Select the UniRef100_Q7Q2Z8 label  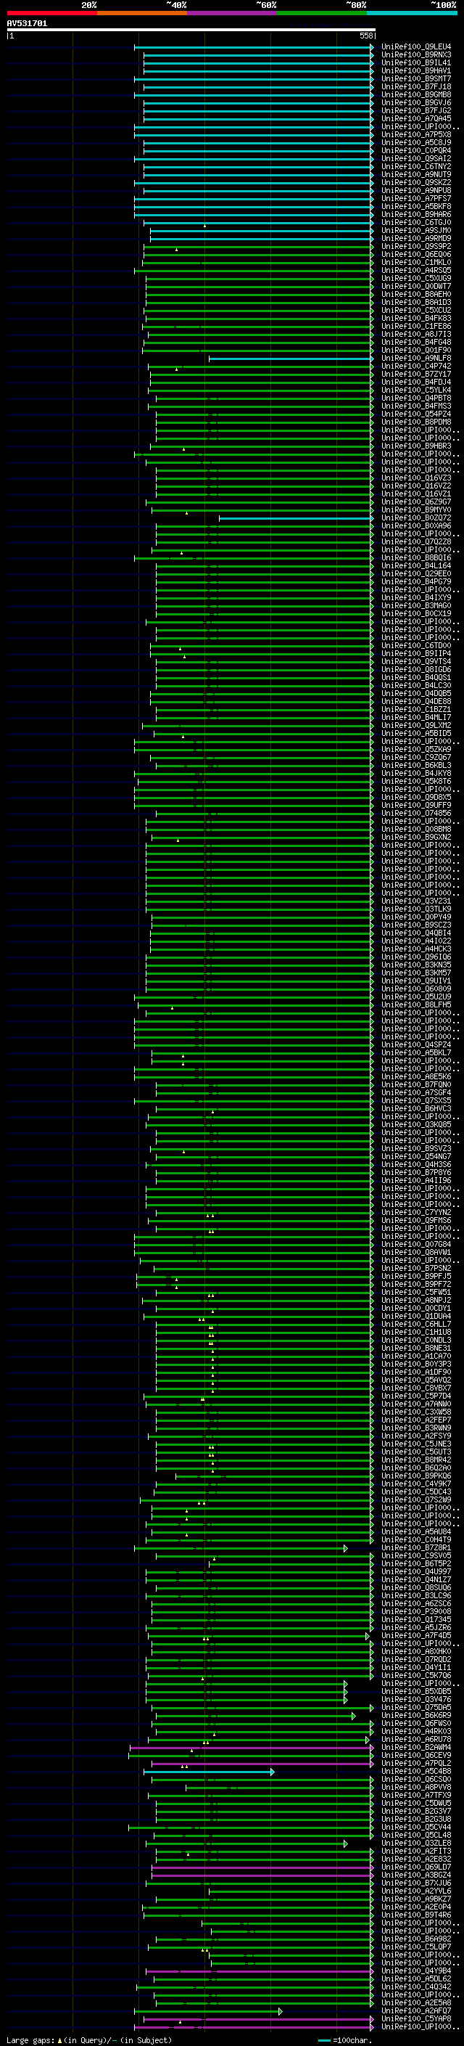[416, 541]
